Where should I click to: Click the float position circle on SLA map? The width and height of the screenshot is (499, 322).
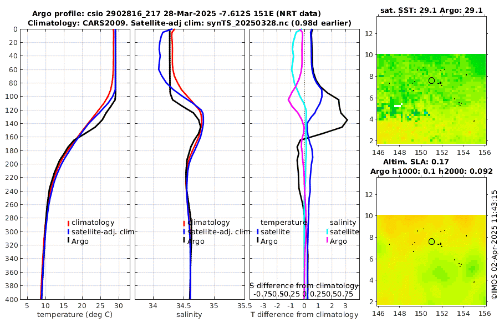coord(431,241)
